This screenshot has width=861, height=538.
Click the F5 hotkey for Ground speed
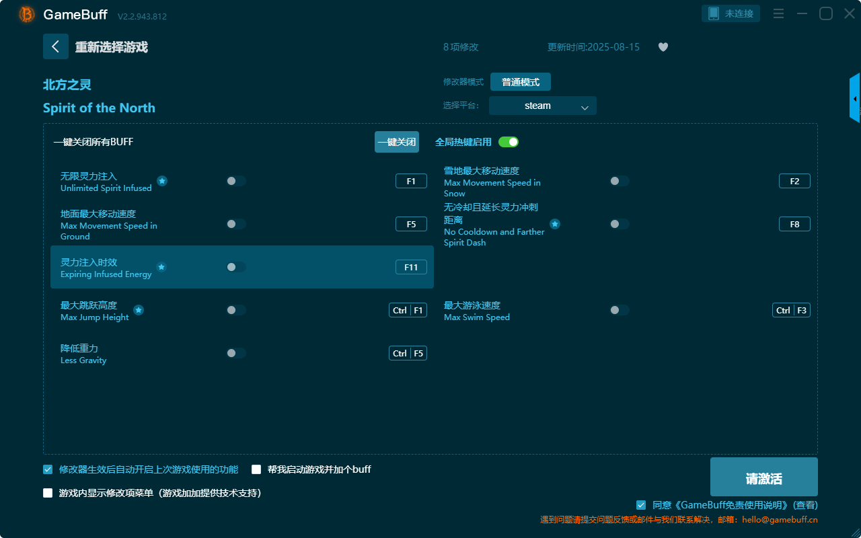[411, 224]
